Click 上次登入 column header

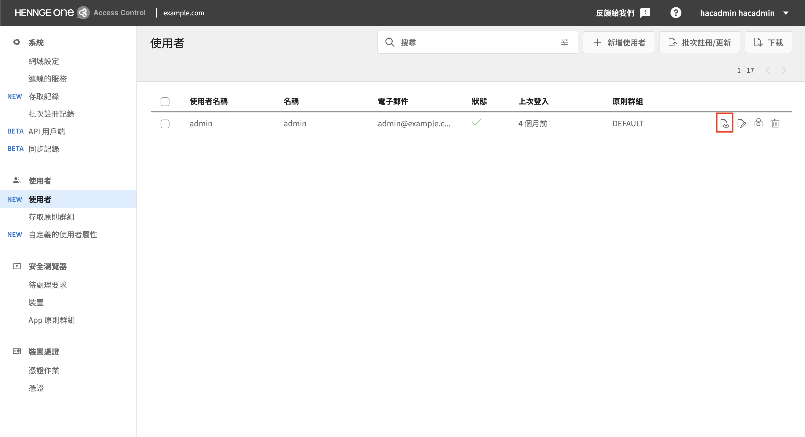point(533,101)
